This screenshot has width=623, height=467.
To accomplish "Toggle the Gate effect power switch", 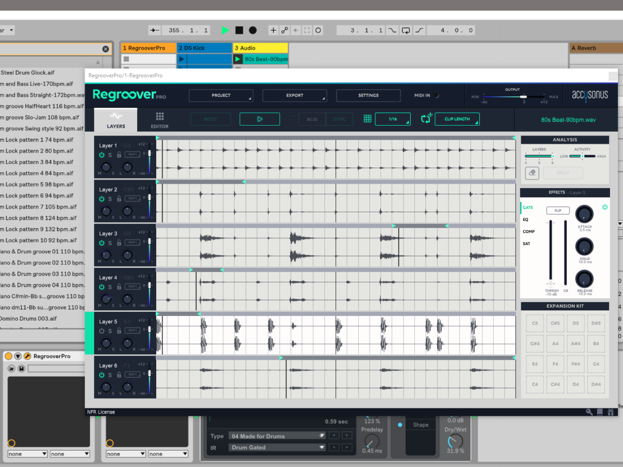I will point(605,207).
